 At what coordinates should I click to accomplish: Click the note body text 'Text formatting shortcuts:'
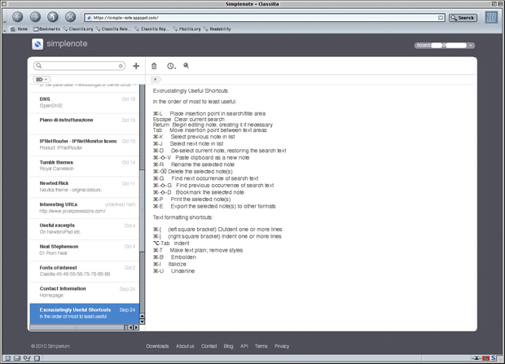(x=183, y=217)
